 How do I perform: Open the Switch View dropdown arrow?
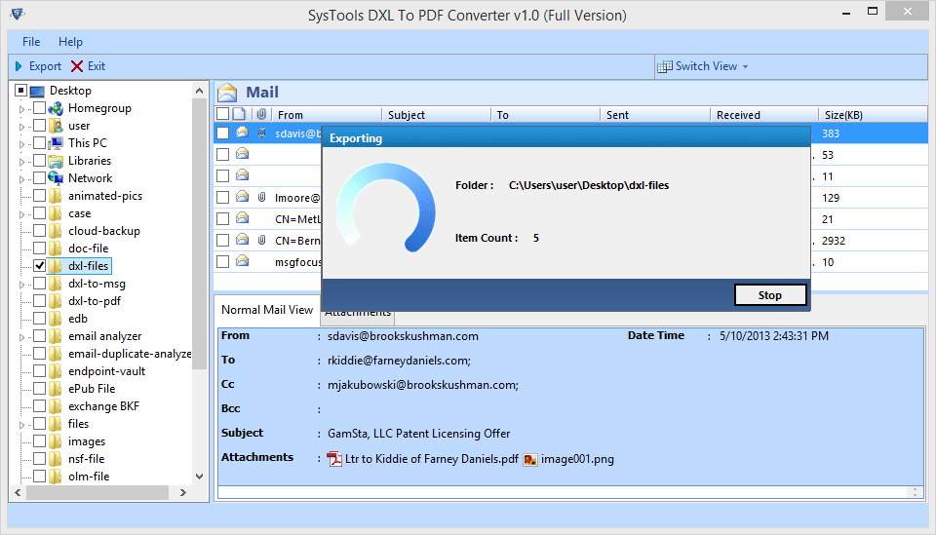(745, 67)
